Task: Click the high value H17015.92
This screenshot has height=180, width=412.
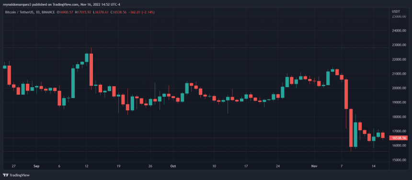Action: [83, 12]
